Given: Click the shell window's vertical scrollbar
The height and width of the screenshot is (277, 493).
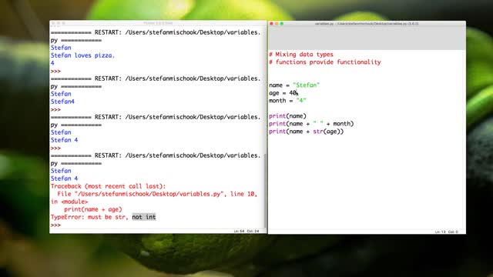Looking at the screenshot, I should click(x=265, y=191).
